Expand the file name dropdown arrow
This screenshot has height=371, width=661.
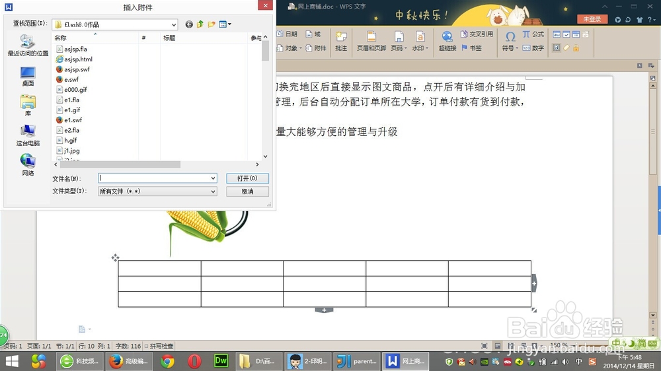213,178
